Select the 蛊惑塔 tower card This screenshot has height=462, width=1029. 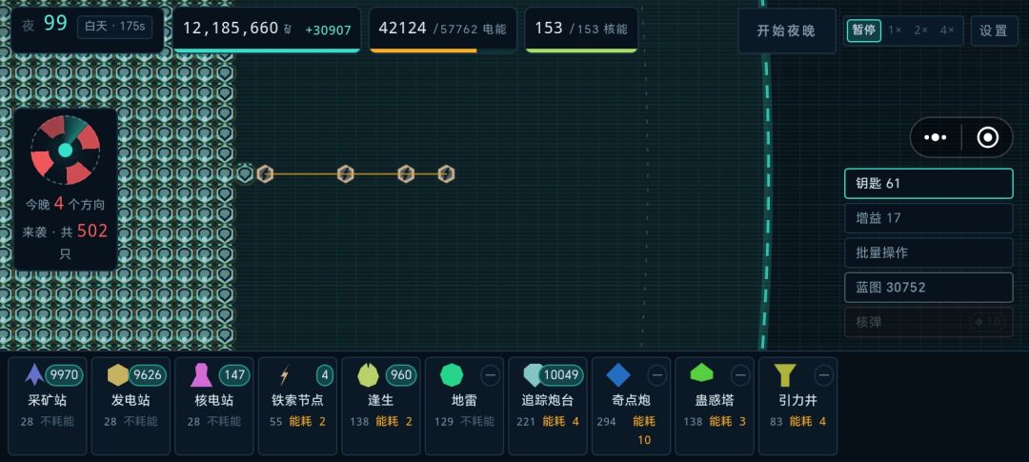[x=714, y=406]
